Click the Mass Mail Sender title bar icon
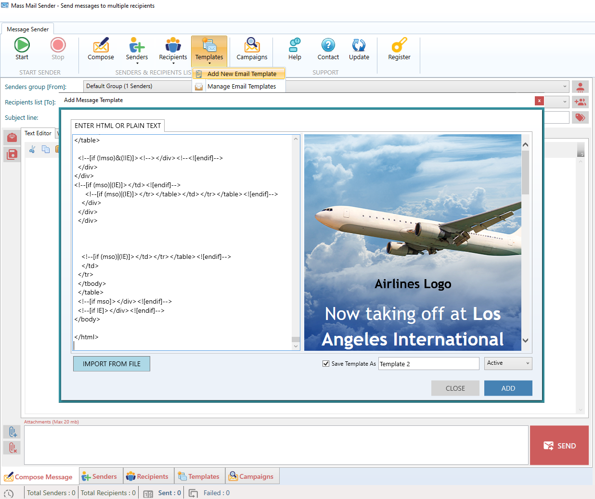 [x=5, y=5]
